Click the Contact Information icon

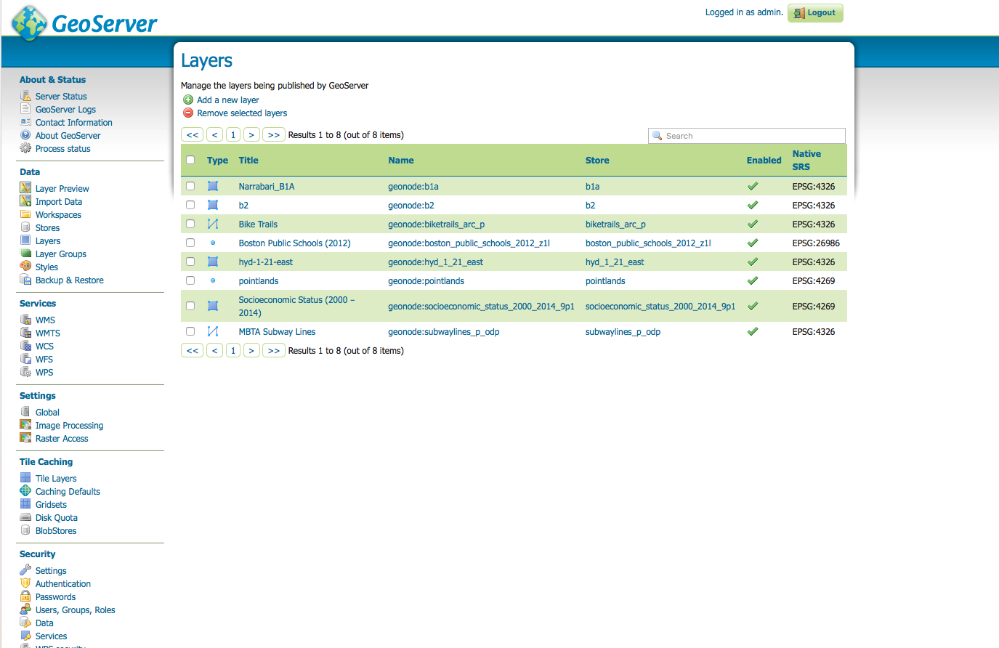(25, 122)
